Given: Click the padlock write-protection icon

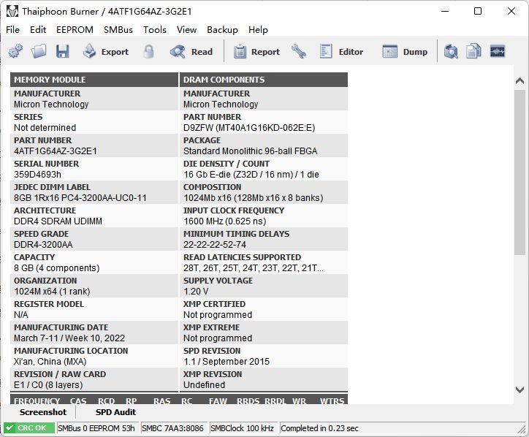Looking at the screenshot, I should click(x=148, y=52).
